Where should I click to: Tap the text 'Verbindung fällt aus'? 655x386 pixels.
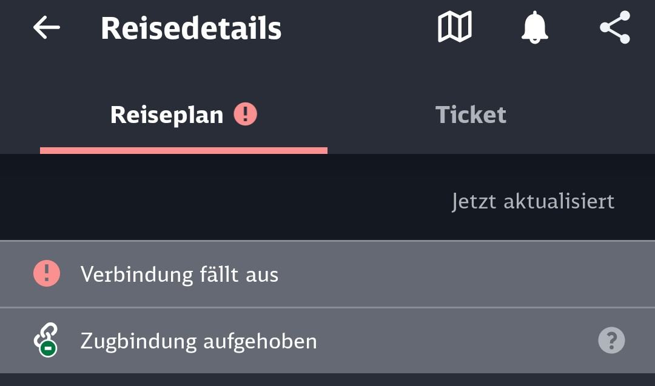click(x=180, y=275)
